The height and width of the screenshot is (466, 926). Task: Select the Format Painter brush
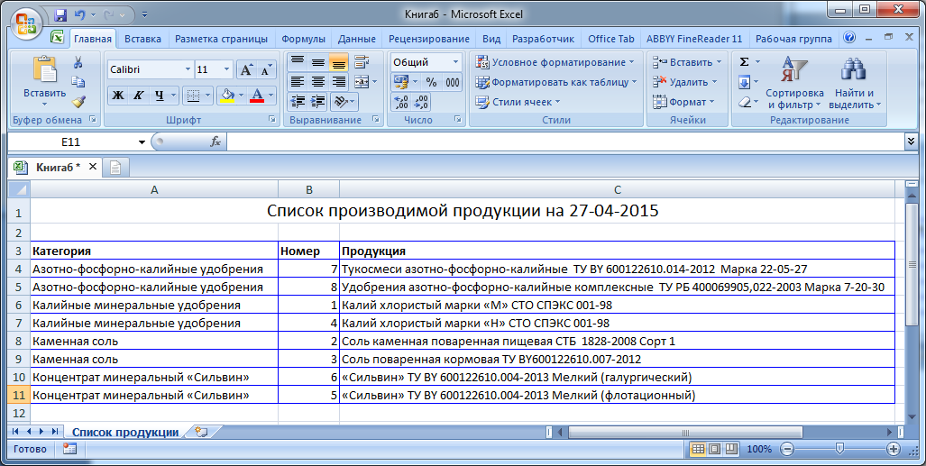(78, 102)
